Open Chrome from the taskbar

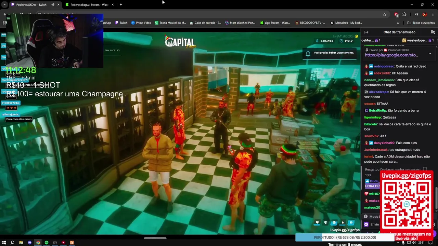38,243
